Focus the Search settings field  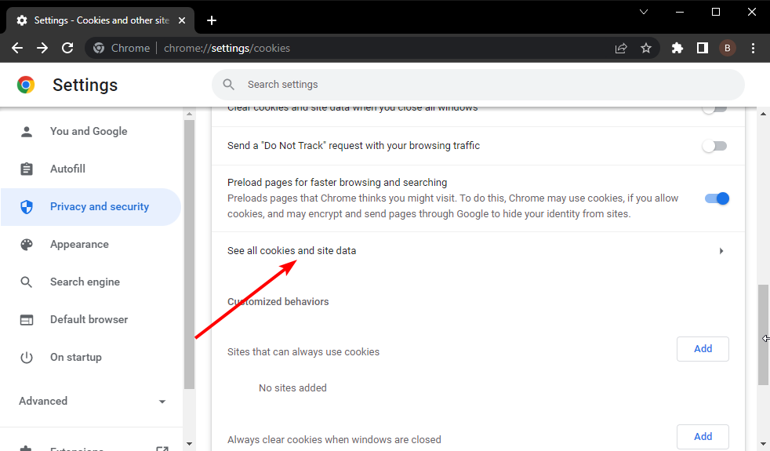click(478, 85)
